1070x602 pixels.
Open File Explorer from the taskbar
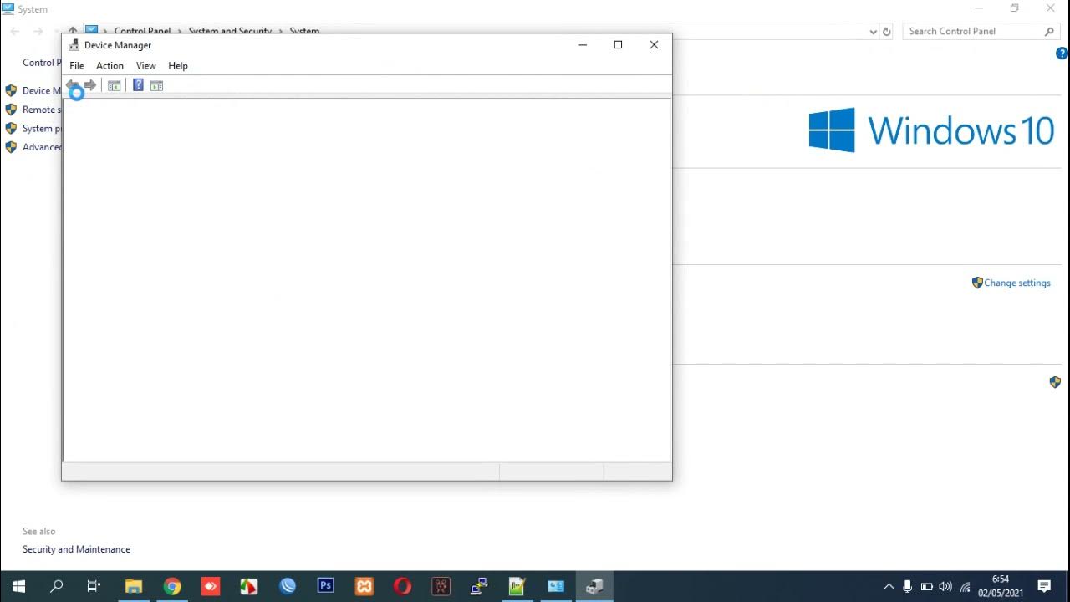click(133, 586)
